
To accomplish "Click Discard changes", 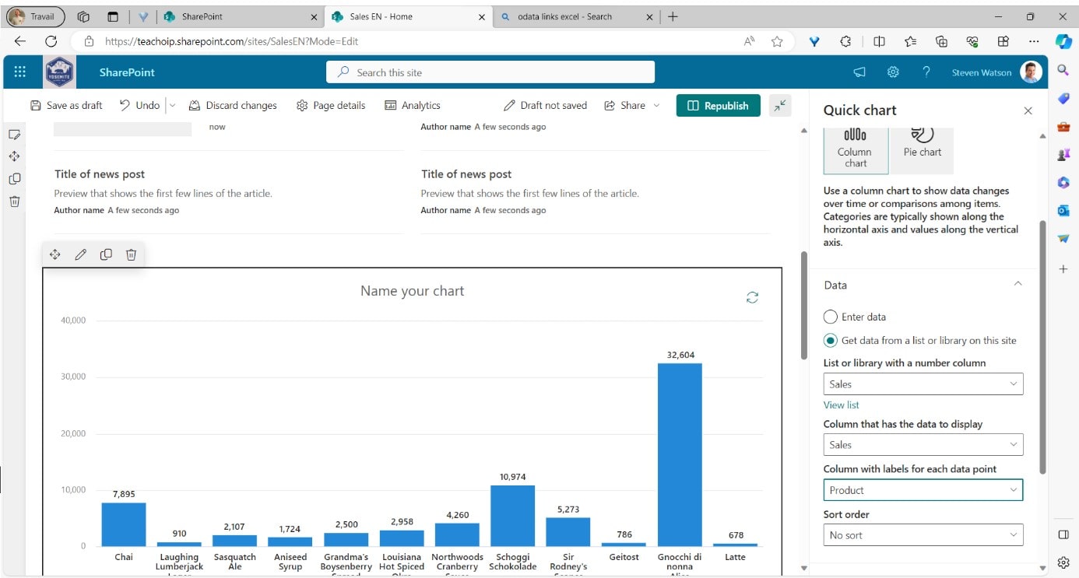I will (232, 106).
